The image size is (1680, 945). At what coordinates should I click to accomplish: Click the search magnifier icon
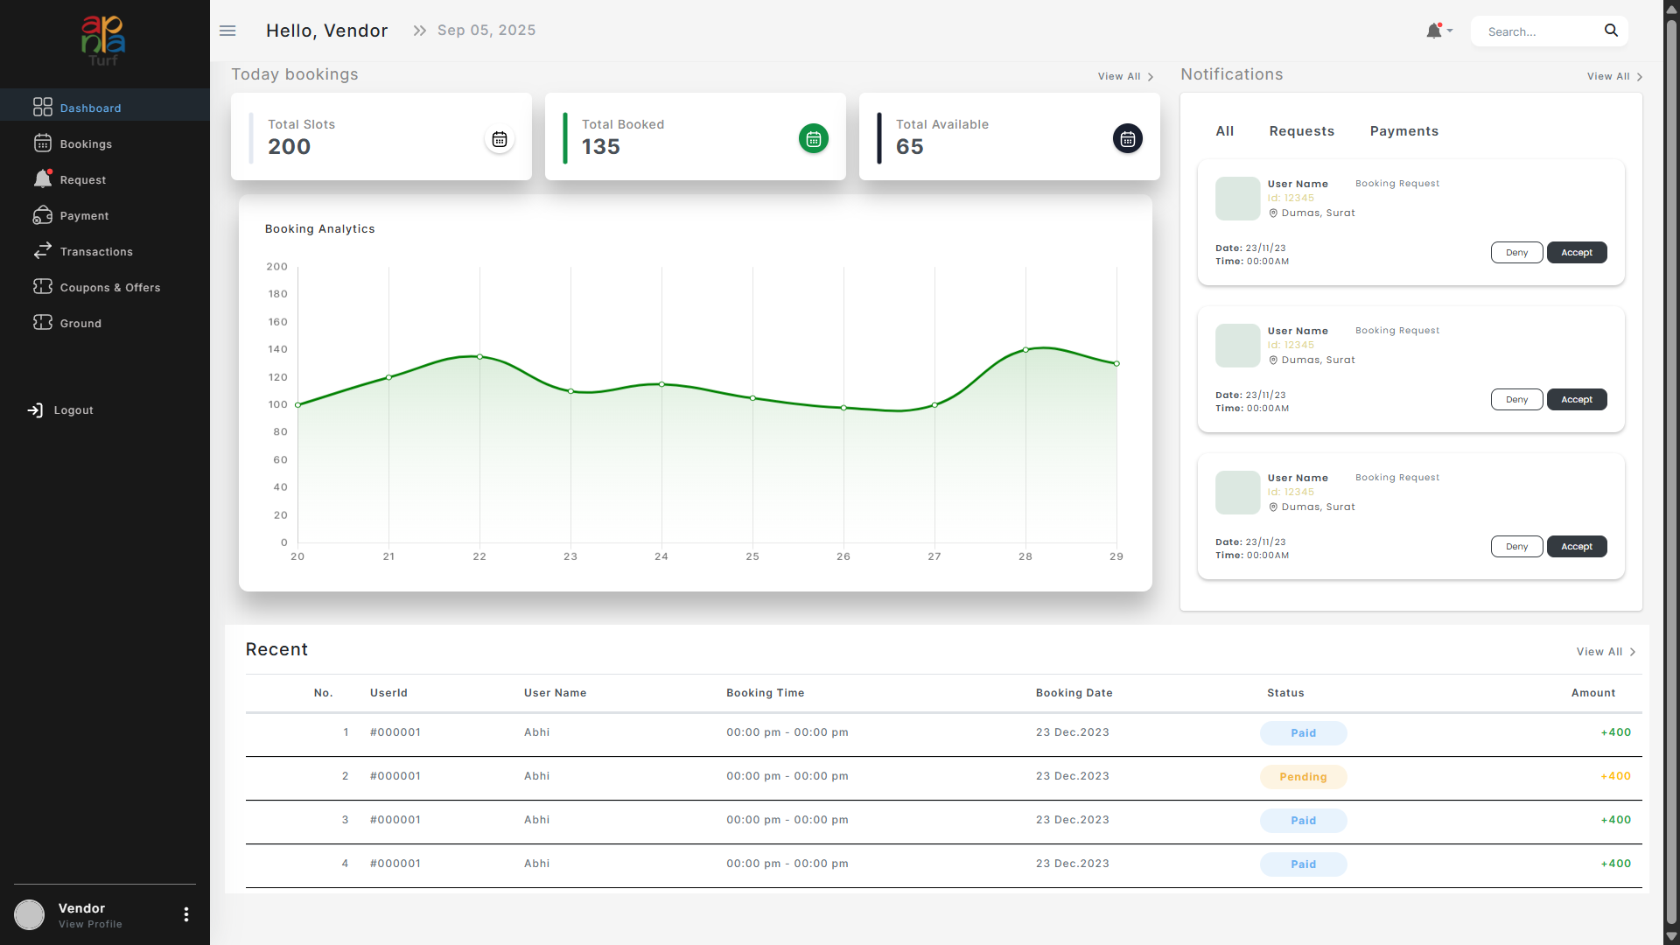[1612, 31]
